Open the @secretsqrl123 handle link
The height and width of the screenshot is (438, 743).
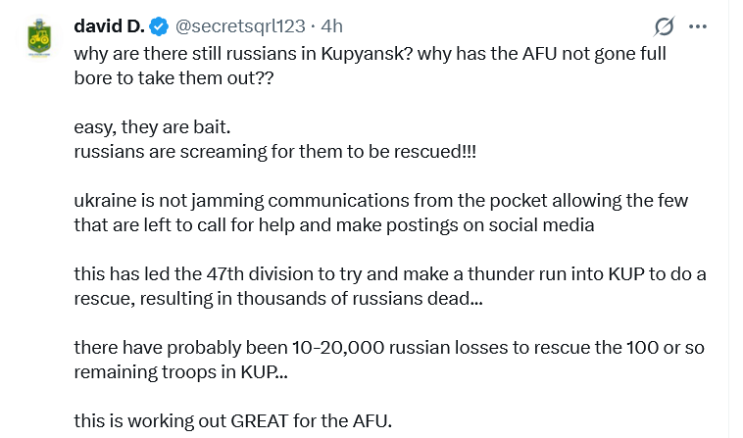click(x=239, y=25)
